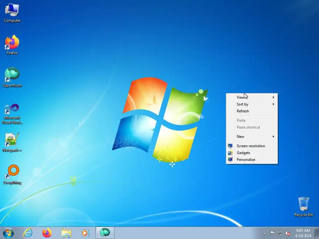The width and height of the screenshot is (319, 239).
Task: Open the clock showing 9:05 AM
Action: (x=303, y=233)
